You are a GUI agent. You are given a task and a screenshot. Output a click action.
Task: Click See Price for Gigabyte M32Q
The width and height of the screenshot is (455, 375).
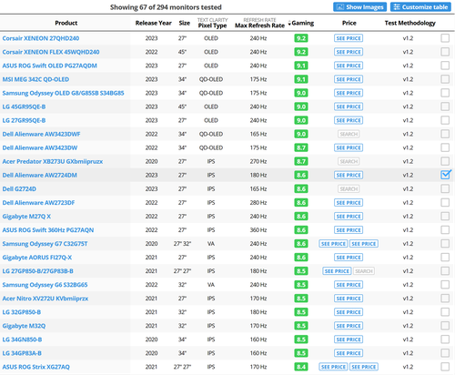point(349,326)
